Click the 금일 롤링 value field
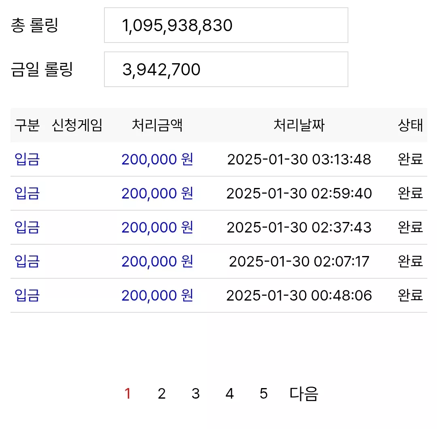437x429 pixels. coord(226,69)
